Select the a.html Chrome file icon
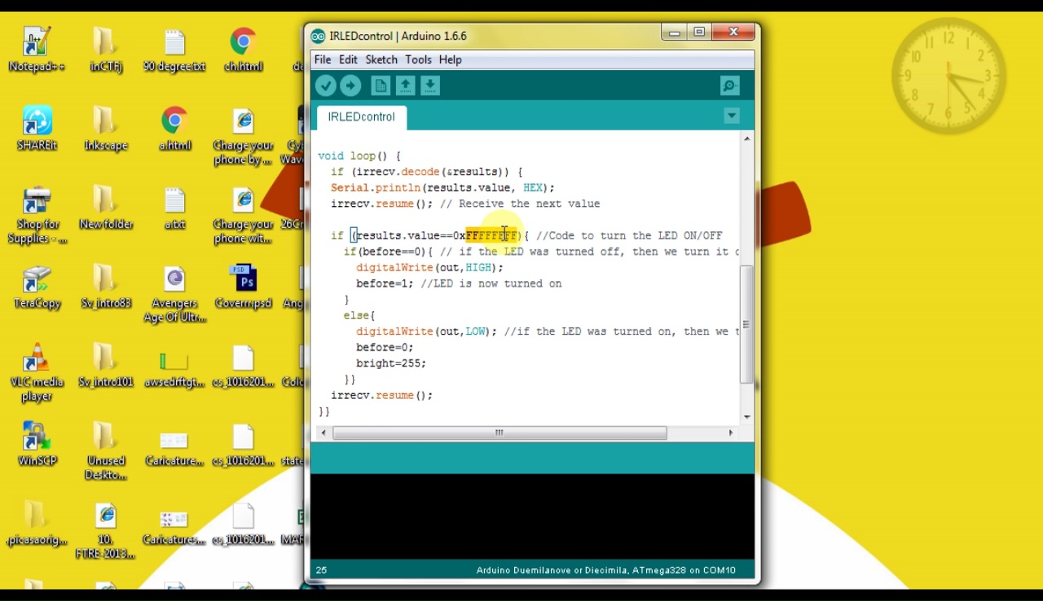Image resolution: width=1043 pixels, height=601 pixels. click(174, 129)
